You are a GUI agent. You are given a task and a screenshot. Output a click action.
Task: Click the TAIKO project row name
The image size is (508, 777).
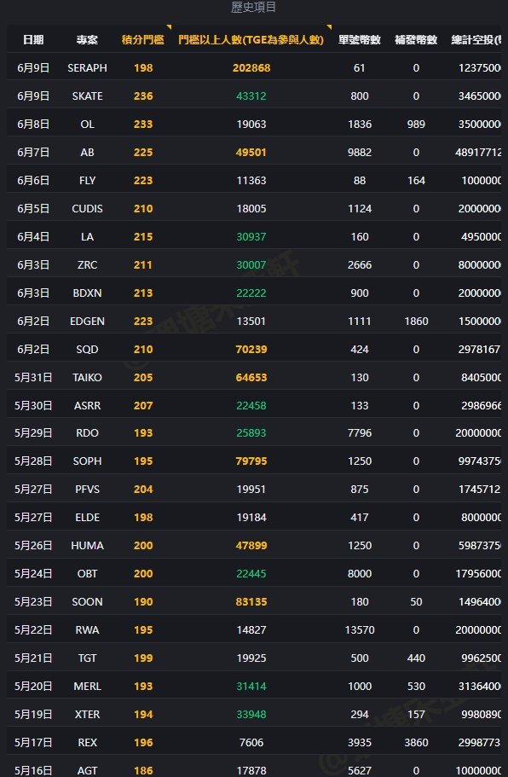[x=87, y=378]
